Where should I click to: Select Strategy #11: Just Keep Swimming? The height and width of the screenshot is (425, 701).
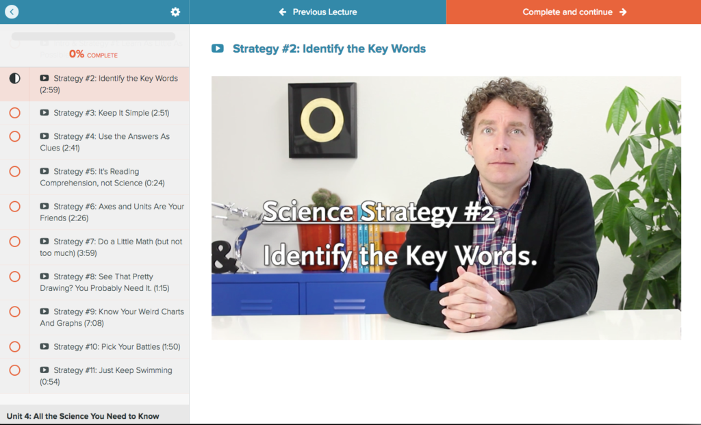coord(105,376)
